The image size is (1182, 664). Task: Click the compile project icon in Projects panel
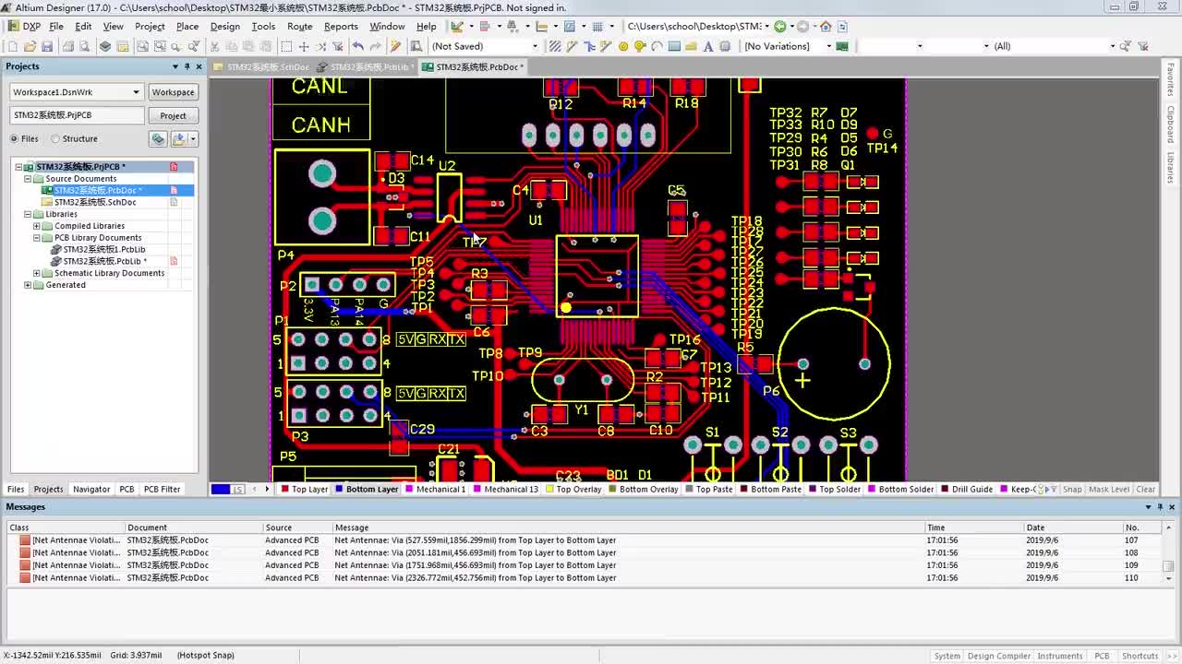click(x=158, y=139)
